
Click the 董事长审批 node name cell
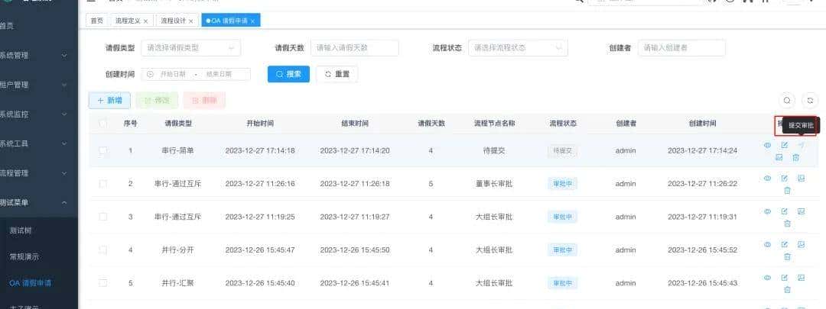click(x=493, y=184)
